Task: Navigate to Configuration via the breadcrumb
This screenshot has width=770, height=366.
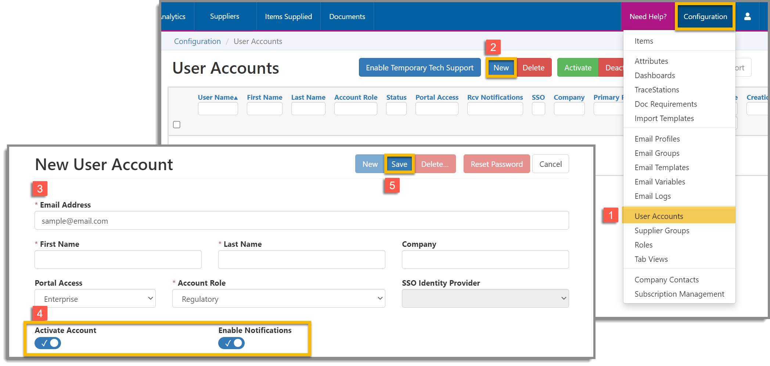Action: [197, 41]
